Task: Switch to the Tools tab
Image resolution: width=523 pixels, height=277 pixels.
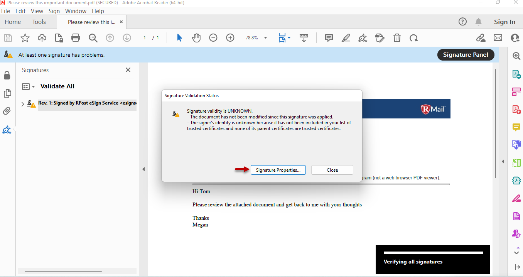Action: (39, 22)
